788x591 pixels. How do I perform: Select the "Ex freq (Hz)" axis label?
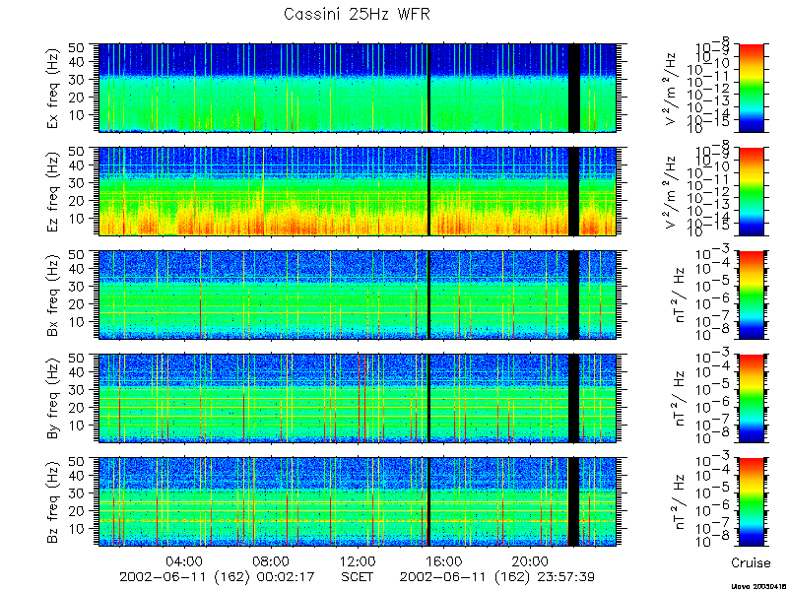pyautogui.click(x=53, y=89)
